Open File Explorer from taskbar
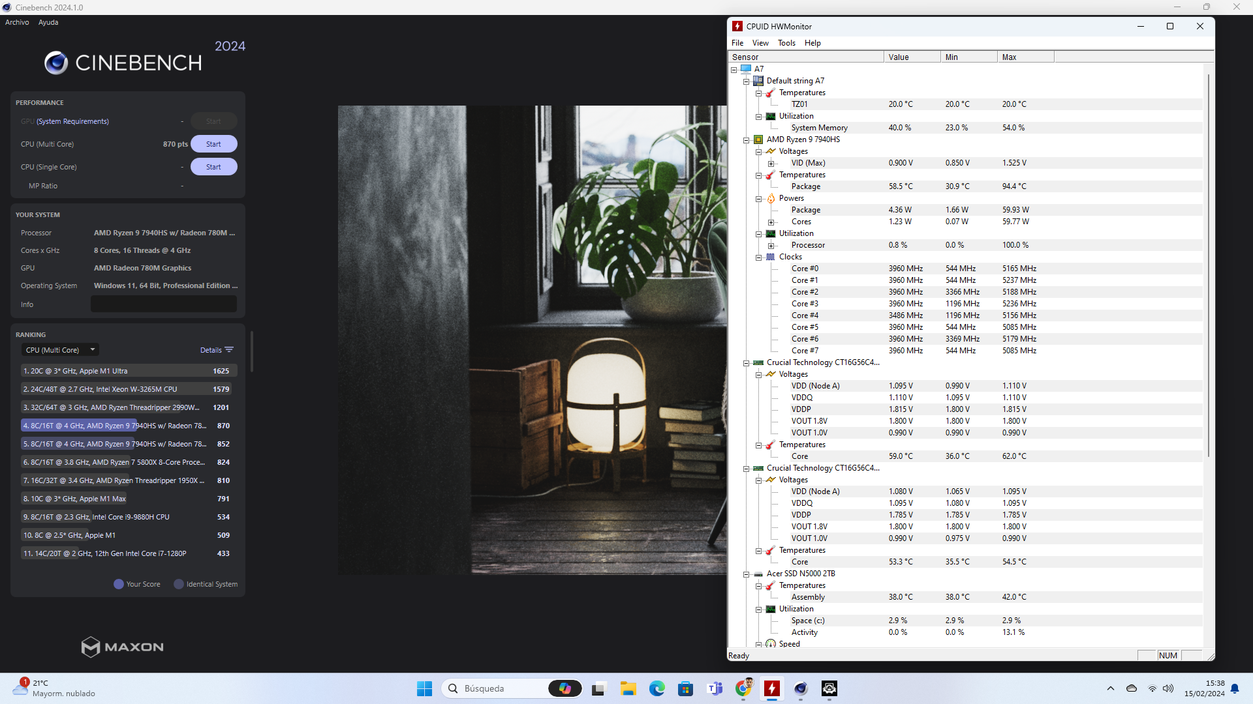1253x704 pixels. [628, 688]
